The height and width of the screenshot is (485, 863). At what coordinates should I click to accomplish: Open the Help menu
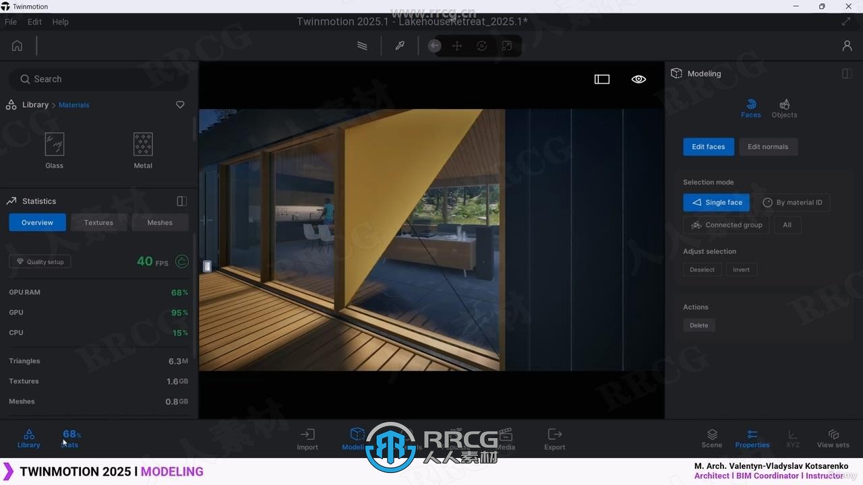coord(60,22)
